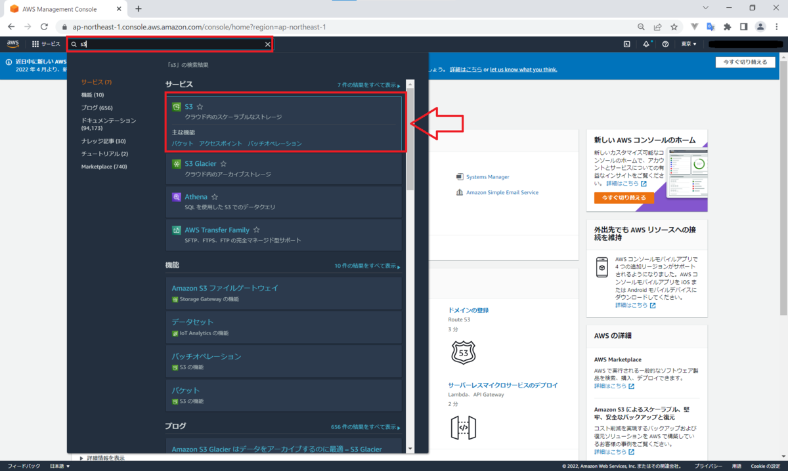Filter results by サービス (7)
The width and height of the screenshot is (788, 471).
[97, 82]
